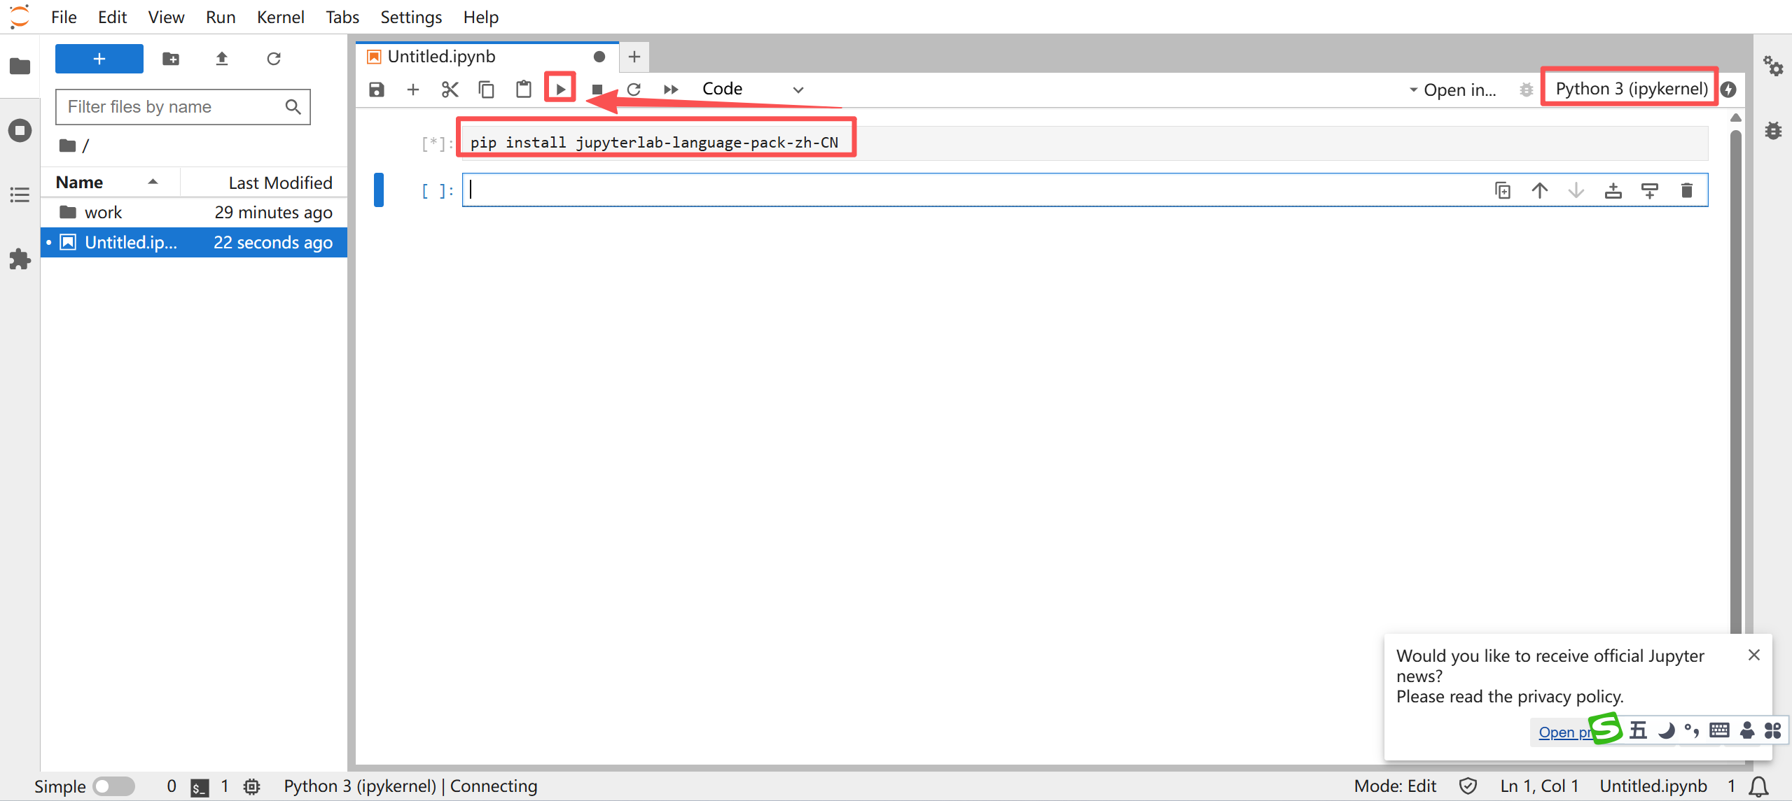Viewport: 1792px width, 801px height.
Task: Click the run selected cell button
Action: (560, 89)
